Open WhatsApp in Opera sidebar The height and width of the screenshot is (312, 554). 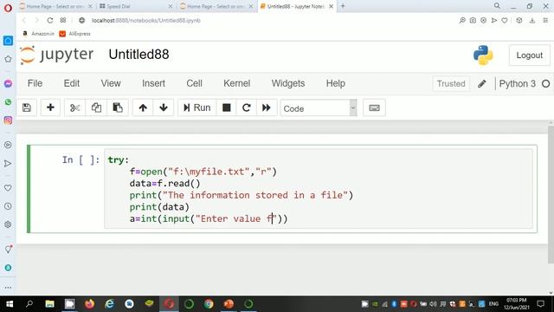point(8,102)
